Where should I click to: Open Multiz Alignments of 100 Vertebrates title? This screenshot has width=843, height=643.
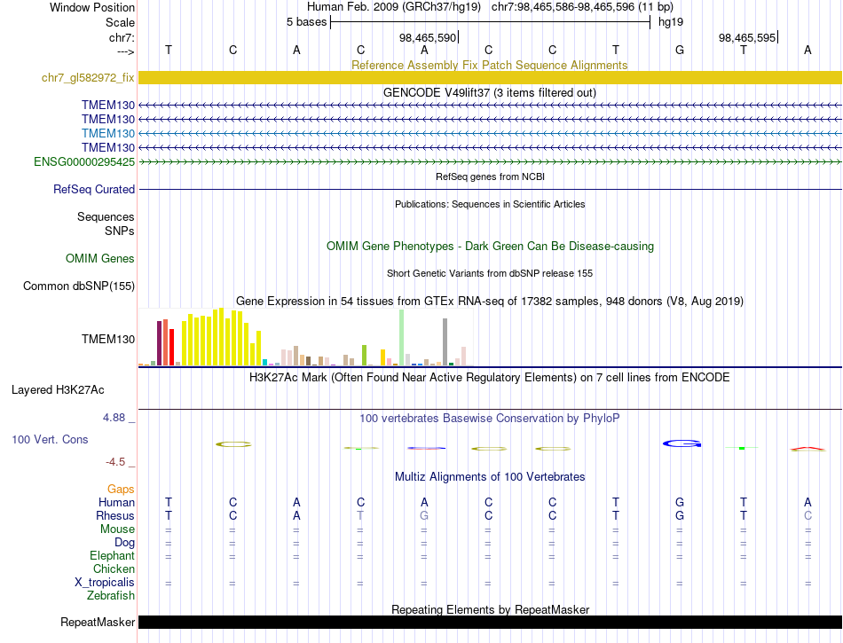tap(490, 476)
